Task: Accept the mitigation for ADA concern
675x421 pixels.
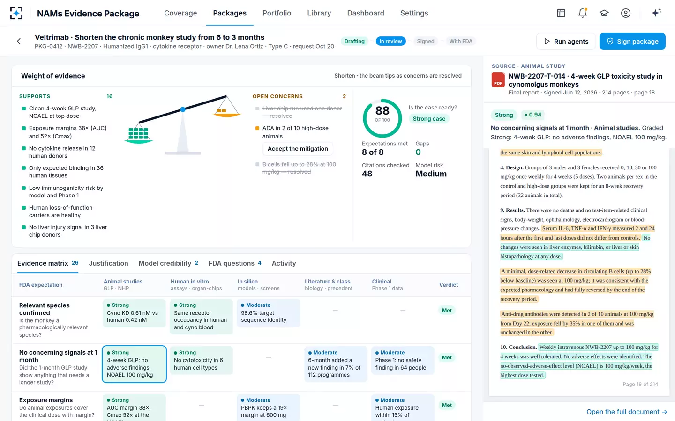Action: coord(298,149)
